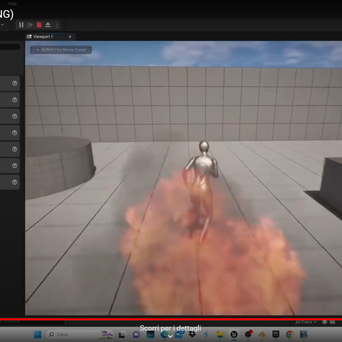Stop the running game with red square
This screenshot has width=342, height=342.
click(x=39, y=25)
